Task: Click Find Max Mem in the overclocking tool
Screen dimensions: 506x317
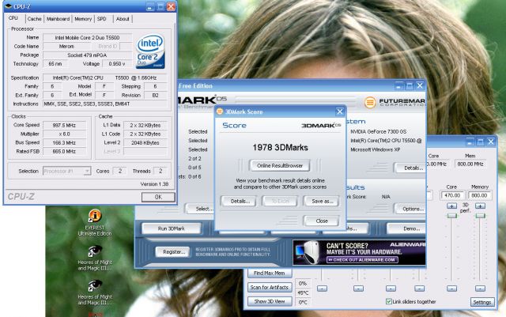Action: point(269,273)
